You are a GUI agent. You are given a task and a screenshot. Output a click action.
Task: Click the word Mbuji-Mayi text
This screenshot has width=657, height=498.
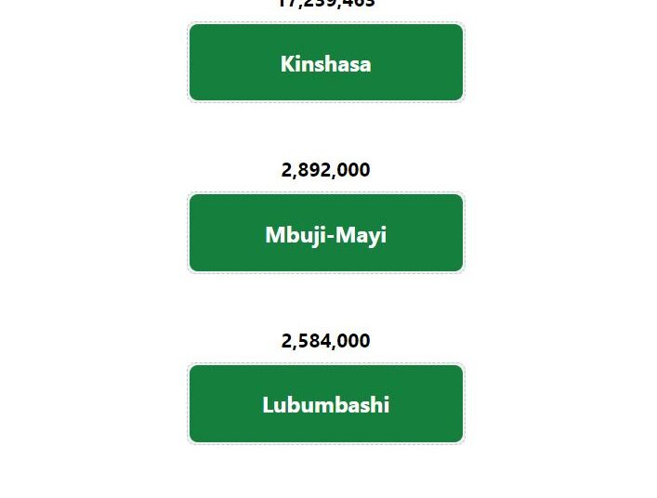pos(325,235)
